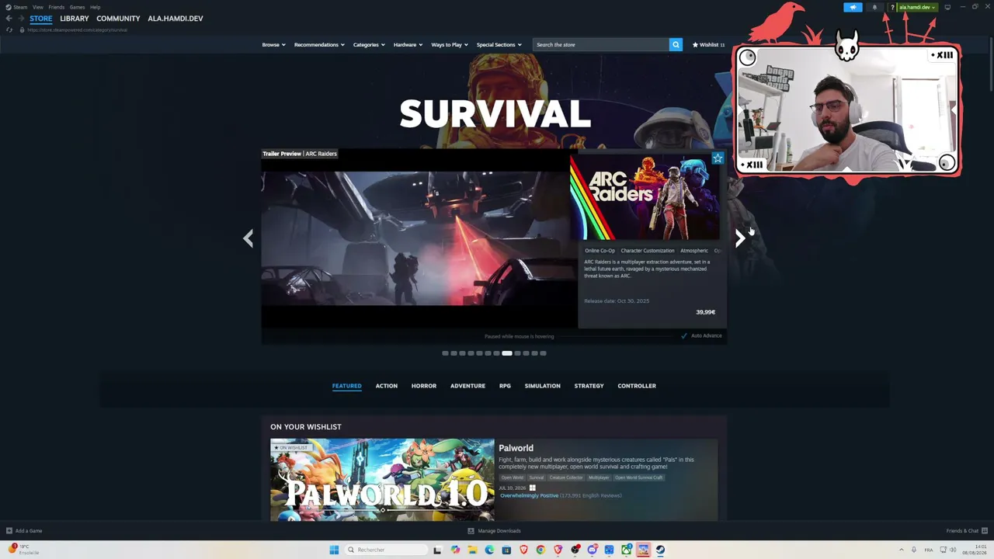Image resolution: width=994 pixels, height=559 pixels.
Task: Click the Palworld game title
Action: [x=516, y=448]
